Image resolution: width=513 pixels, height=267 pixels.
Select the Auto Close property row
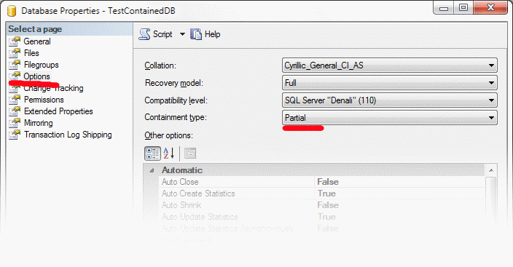point(322,182)
